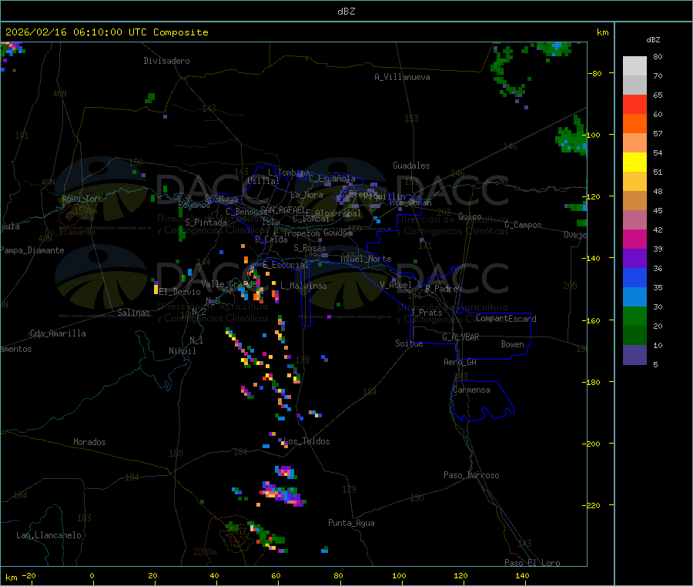
Task: Click the Paso_Barroso label
Action: [471, 475]
